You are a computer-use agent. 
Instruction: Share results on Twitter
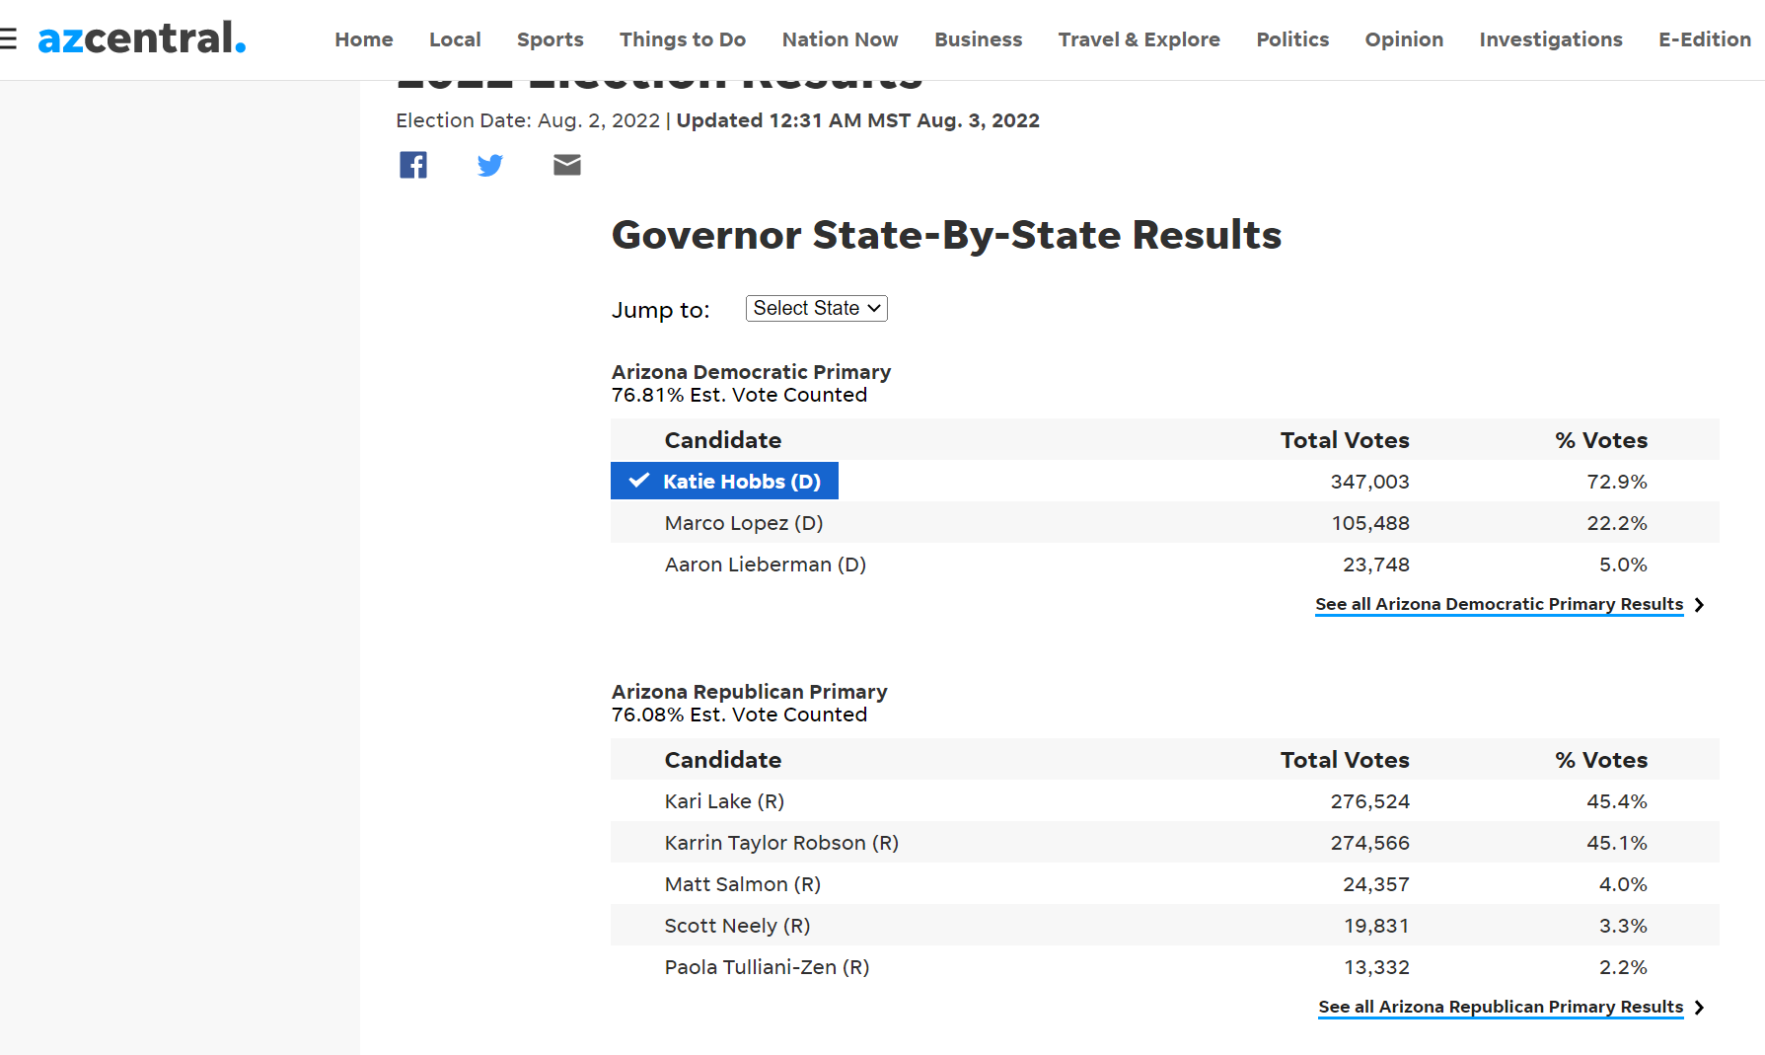(x=490, y=165)
